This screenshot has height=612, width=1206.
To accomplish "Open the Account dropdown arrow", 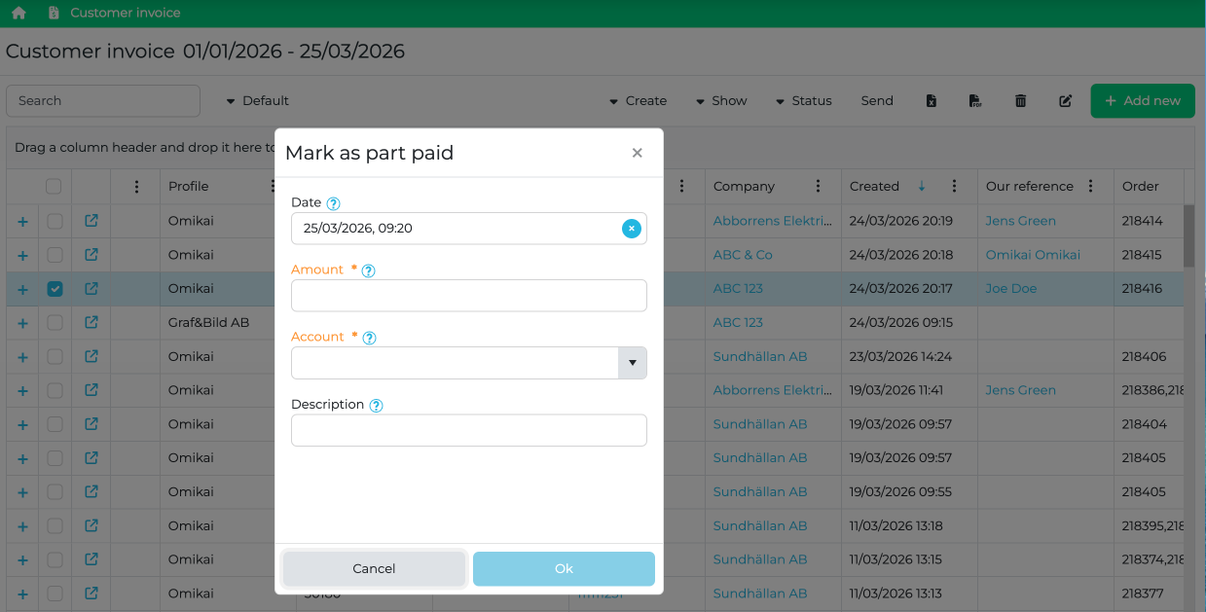I will 632,363.
